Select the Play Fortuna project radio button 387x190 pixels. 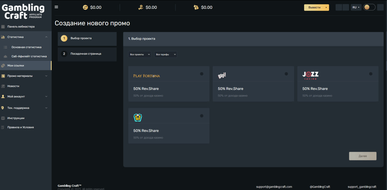pyautogui.click(x=202, y=74)
